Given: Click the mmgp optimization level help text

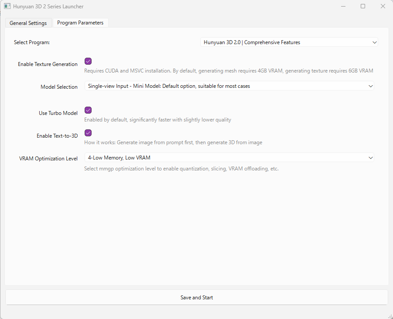Looking at the screenshot, I should 181,169.
